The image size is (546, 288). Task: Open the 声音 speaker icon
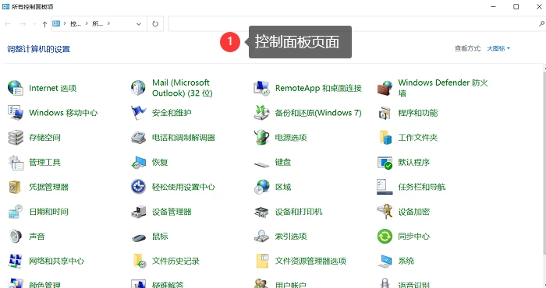click(x=16, y=236)
